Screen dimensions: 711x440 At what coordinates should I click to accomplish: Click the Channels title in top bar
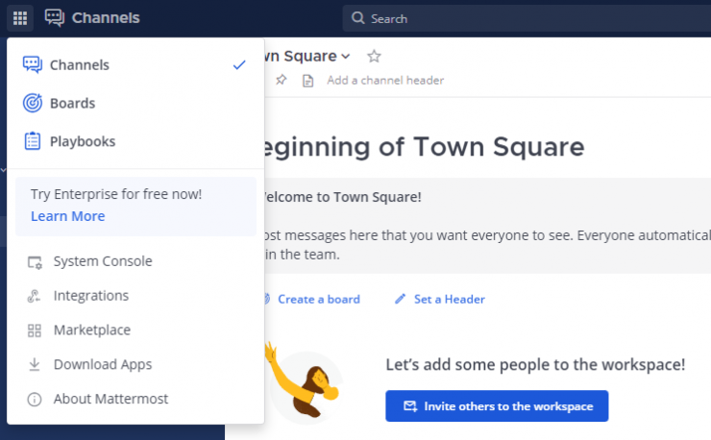coord(106,18)
